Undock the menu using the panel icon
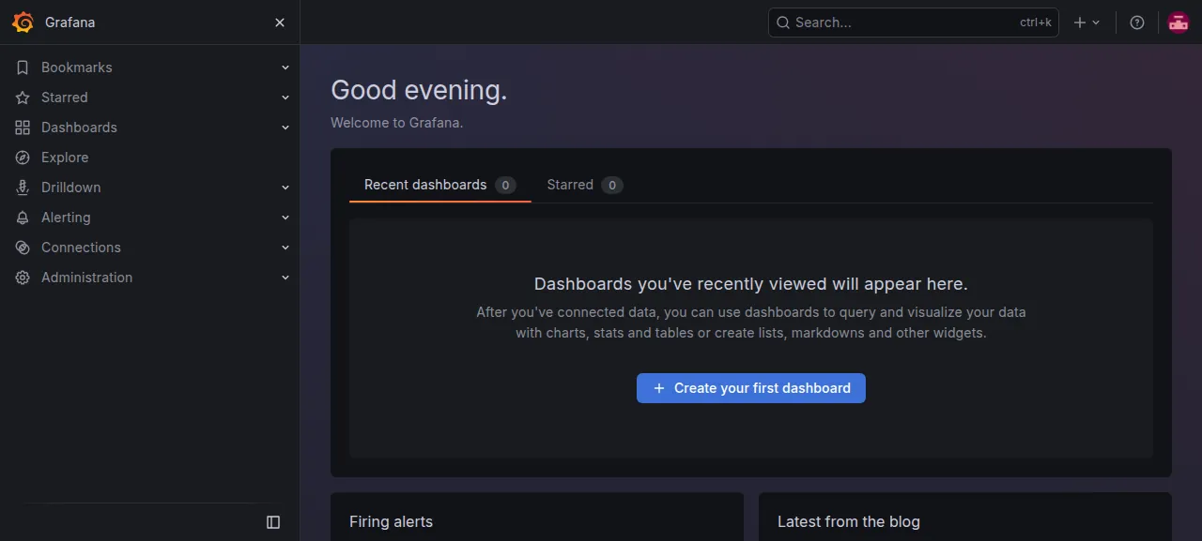Viewport: 1202px width, 541px height. coord(273,522)
